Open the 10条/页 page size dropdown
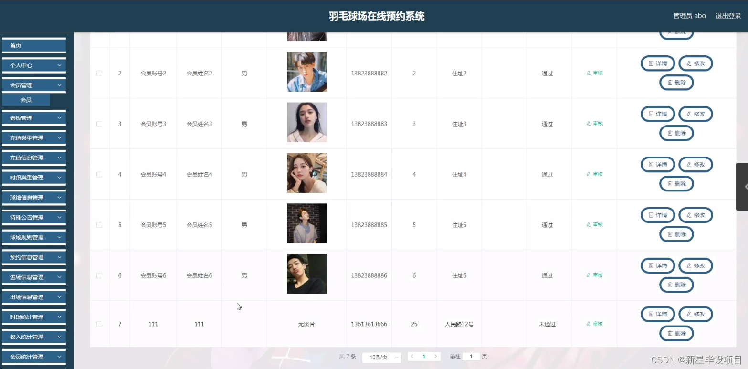 pyautogui.click(x=381, y=356)
